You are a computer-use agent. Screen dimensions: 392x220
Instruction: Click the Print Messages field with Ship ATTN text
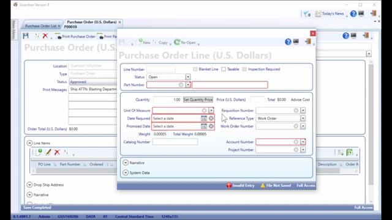pos(92,89)
